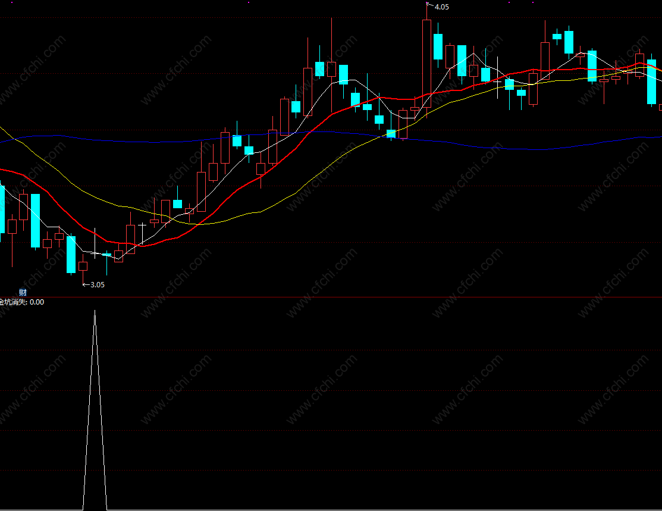Click the peak of the white indicator spike
Viewport: 662px width, 511px height.
point(95,312)
